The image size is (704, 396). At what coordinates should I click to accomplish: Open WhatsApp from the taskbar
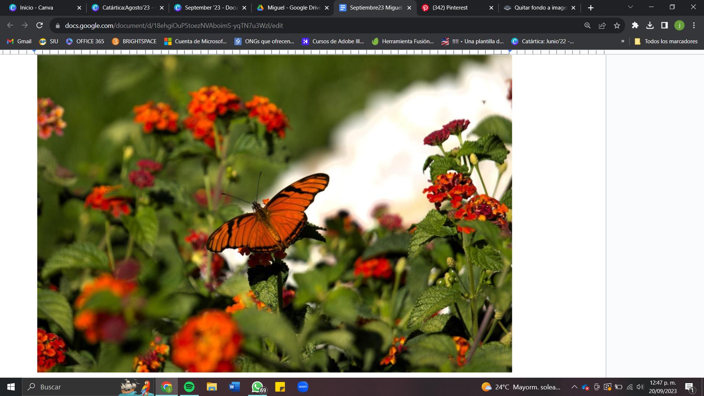coord(257,387)
